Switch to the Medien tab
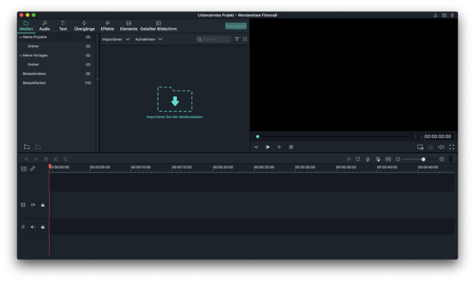Viewport: 475px width, 282px height. 26,26
